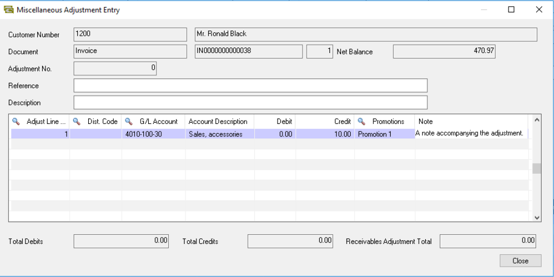Click the Document type field Invoice
The height and width of the screenshot is (277, 554).
point(130,51)
